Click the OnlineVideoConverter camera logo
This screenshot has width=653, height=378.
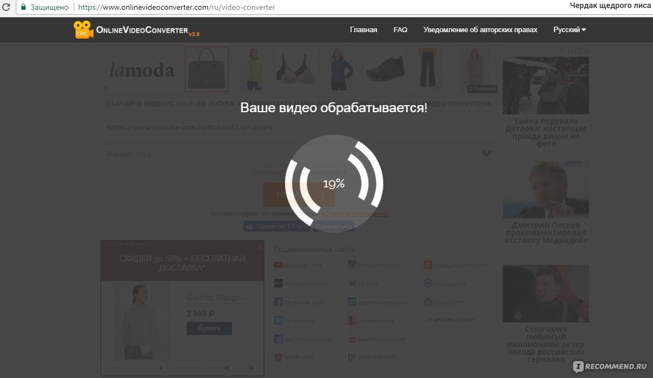point(84,29)
